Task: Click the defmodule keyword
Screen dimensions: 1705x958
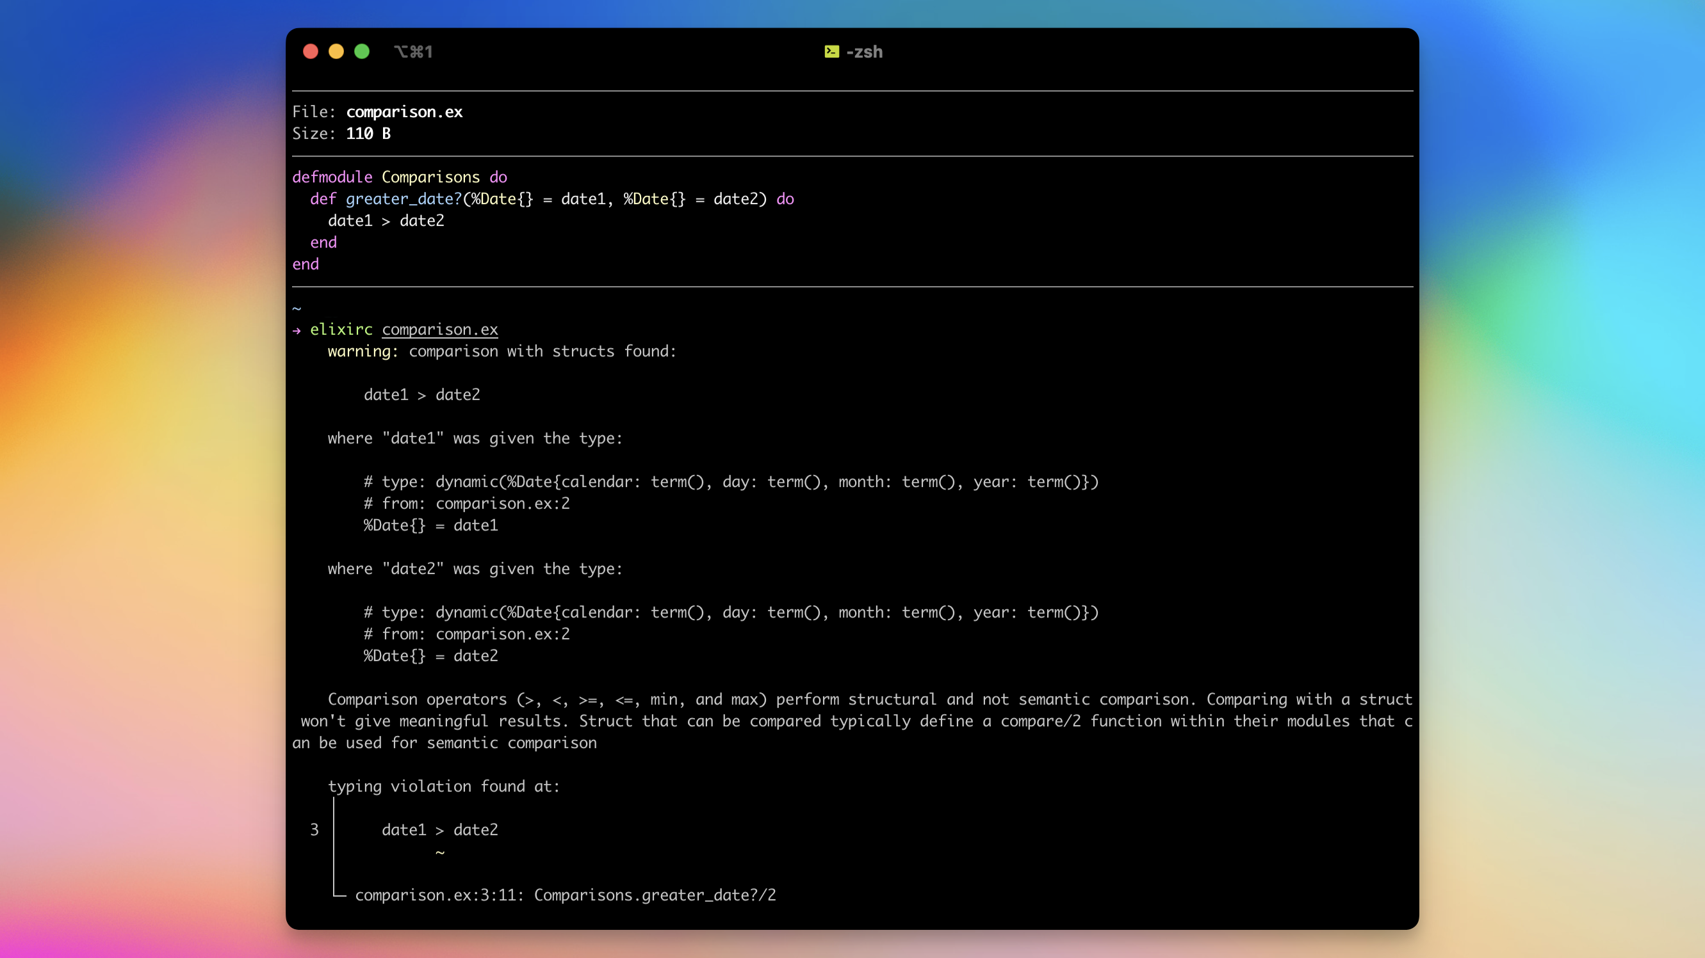Action: click(x=332, y=177)
